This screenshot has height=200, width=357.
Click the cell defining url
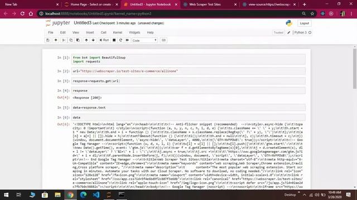189,71
